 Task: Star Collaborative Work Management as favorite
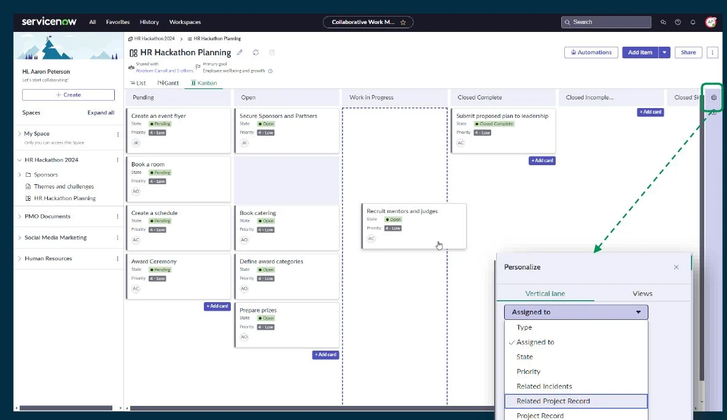403,22
